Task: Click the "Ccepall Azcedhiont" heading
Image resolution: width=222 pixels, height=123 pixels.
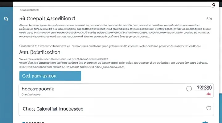Action: (47, 18)
